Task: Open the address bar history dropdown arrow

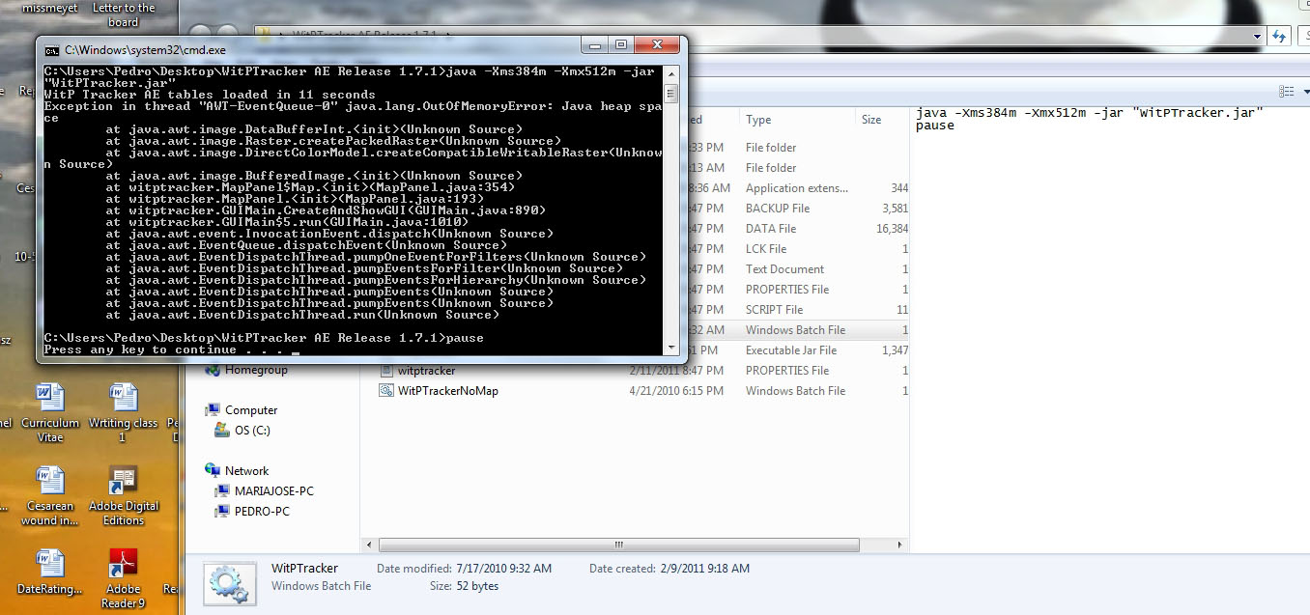Action: [1257, 36]
